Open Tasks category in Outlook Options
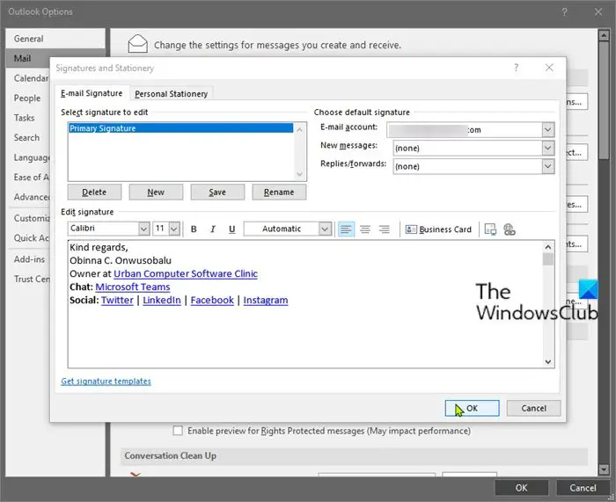 coord(25,118)
